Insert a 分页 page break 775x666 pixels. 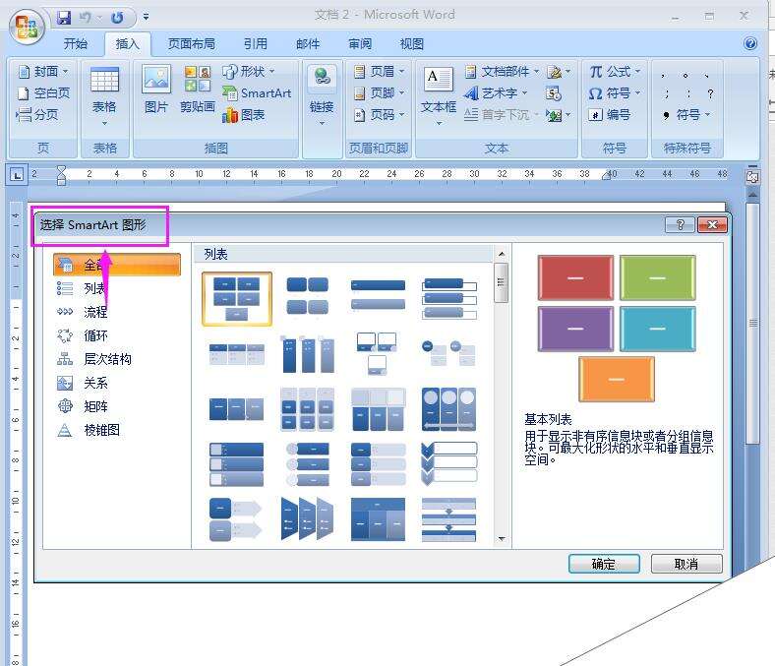tap(37, 115)
